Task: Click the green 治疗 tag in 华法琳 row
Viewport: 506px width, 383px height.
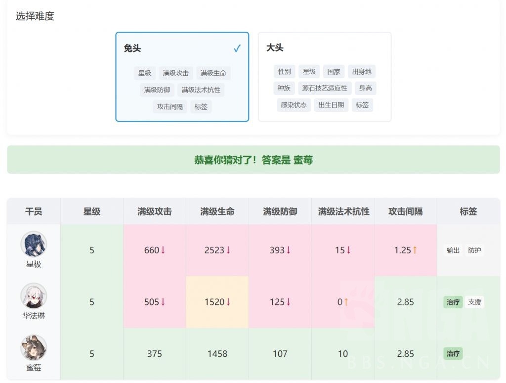Action: [x=453, y=302]
